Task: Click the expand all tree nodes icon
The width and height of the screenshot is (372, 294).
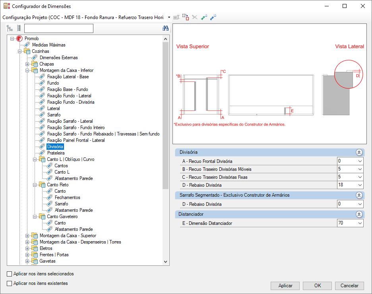Action: pyautogui.click(x=10, y=29)
